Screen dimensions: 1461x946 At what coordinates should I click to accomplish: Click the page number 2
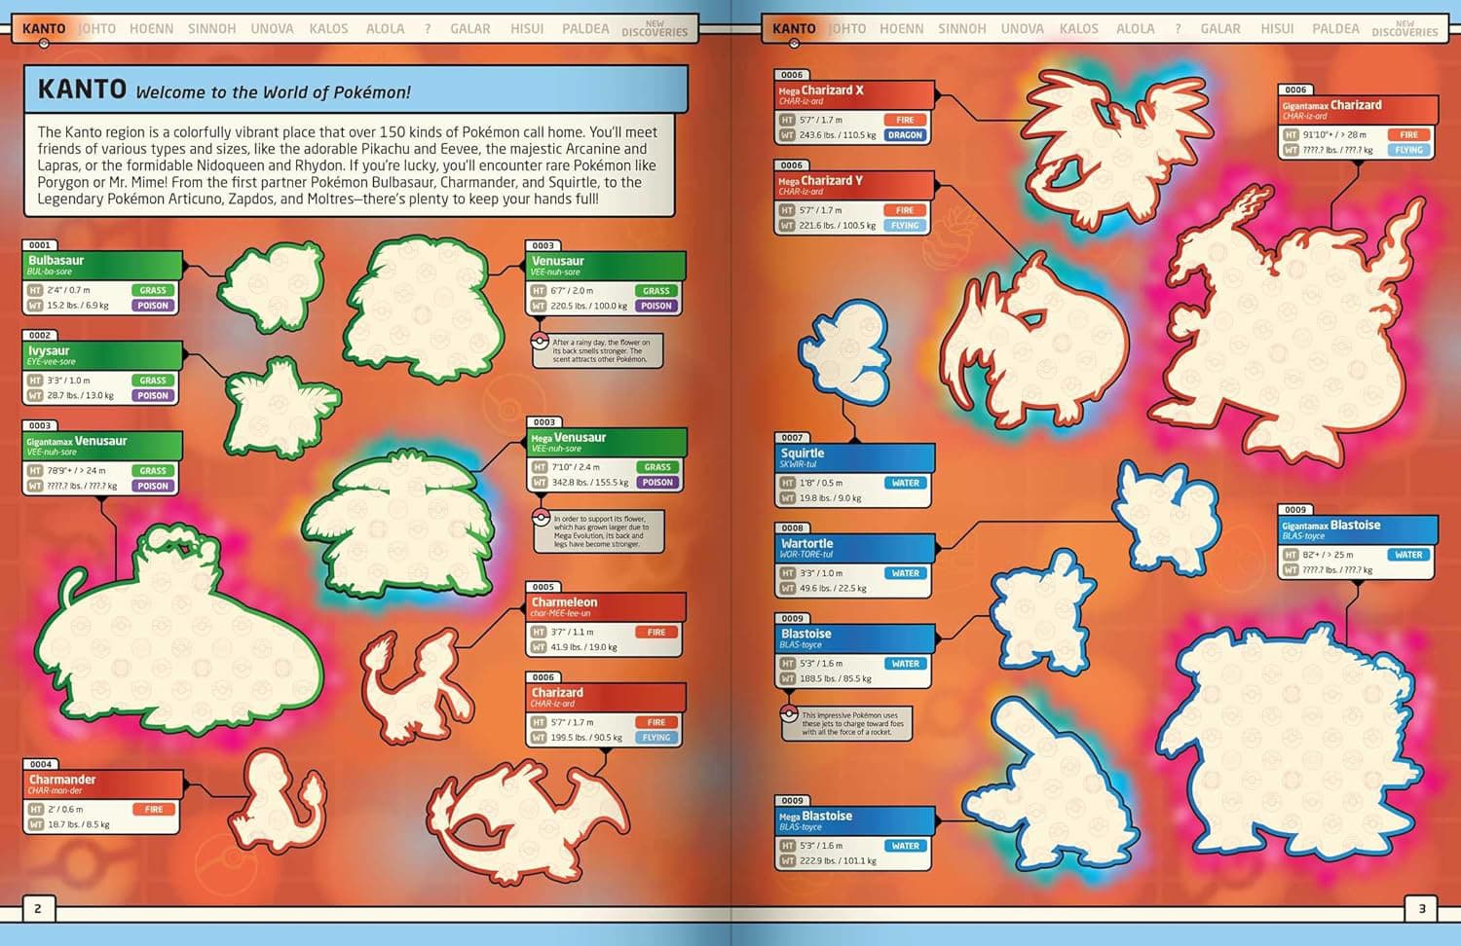pos(38,908)
